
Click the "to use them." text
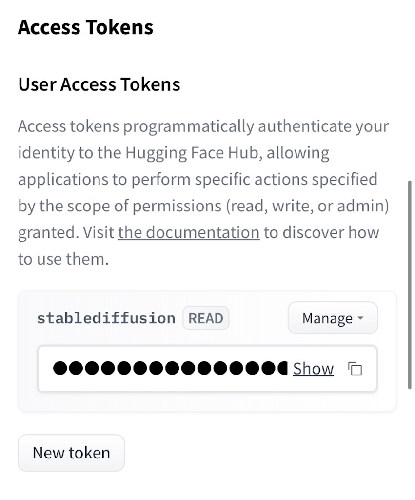point(63,259)
